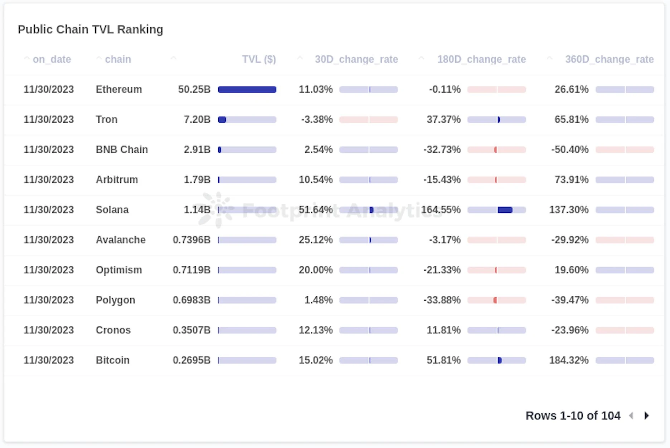Select the Arbitrum chain name
The image size is (670, 448).
(117, 179)
